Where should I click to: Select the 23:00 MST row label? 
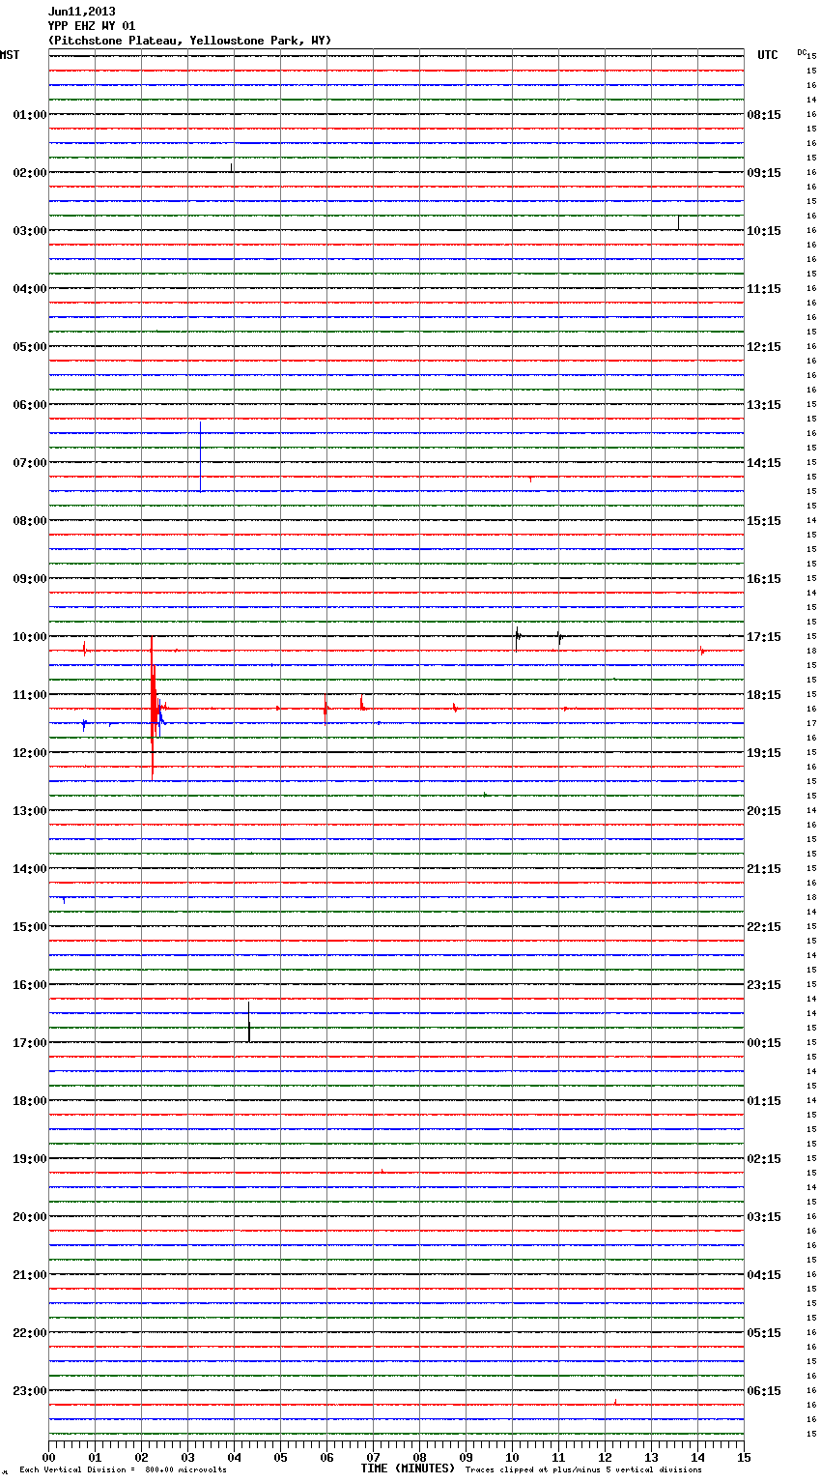tap(29, 1391)
